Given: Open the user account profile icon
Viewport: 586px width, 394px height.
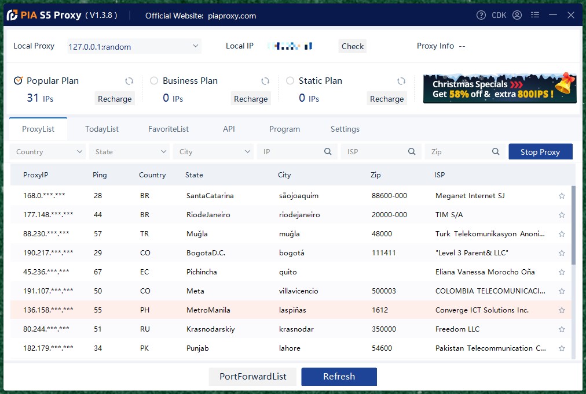Looking at the screenshot, I should (x=517, y=15).
